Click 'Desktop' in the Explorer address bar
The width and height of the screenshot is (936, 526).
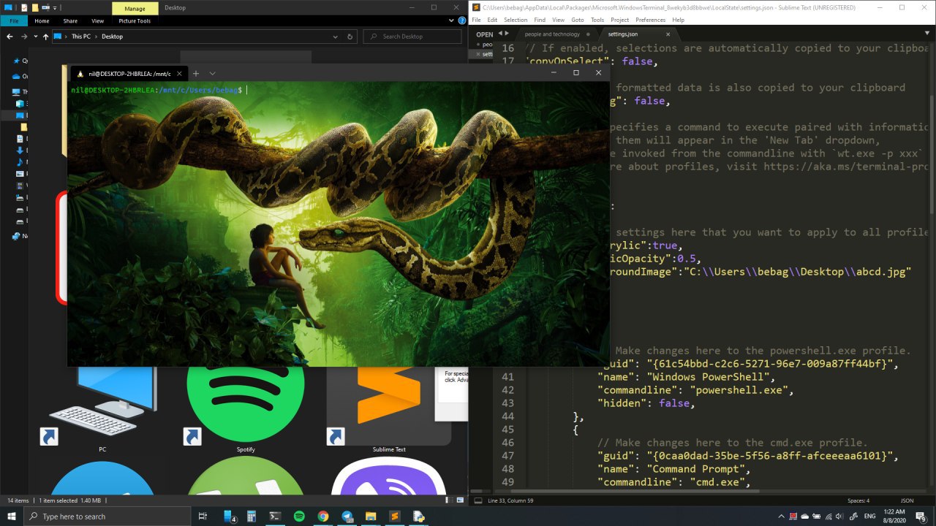112,37
